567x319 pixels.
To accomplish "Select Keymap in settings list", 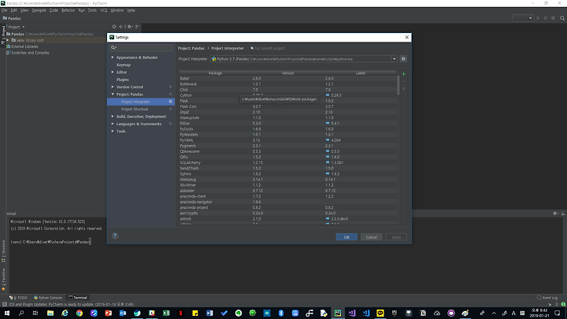I will pyautogui.click(x=124, y=65).
